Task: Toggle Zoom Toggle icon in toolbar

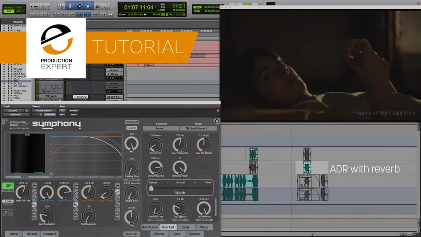Action: [x=57, y=14]
